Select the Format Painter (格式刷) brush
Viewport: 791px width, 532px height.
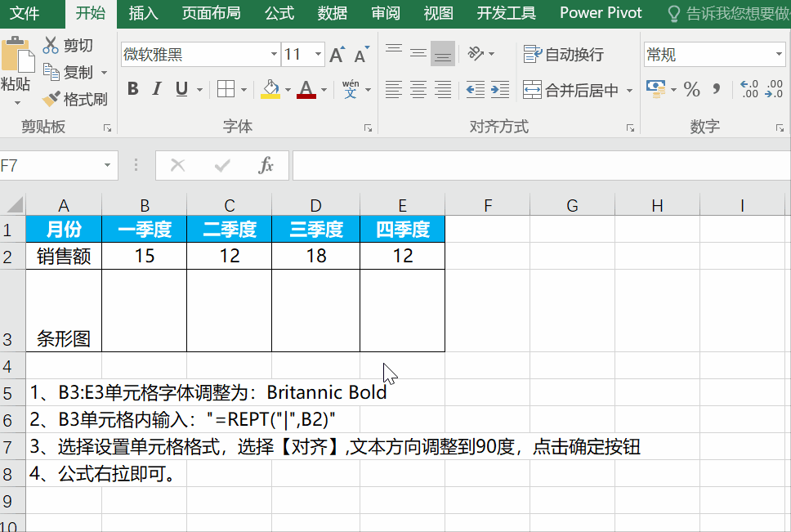point(51,99)
